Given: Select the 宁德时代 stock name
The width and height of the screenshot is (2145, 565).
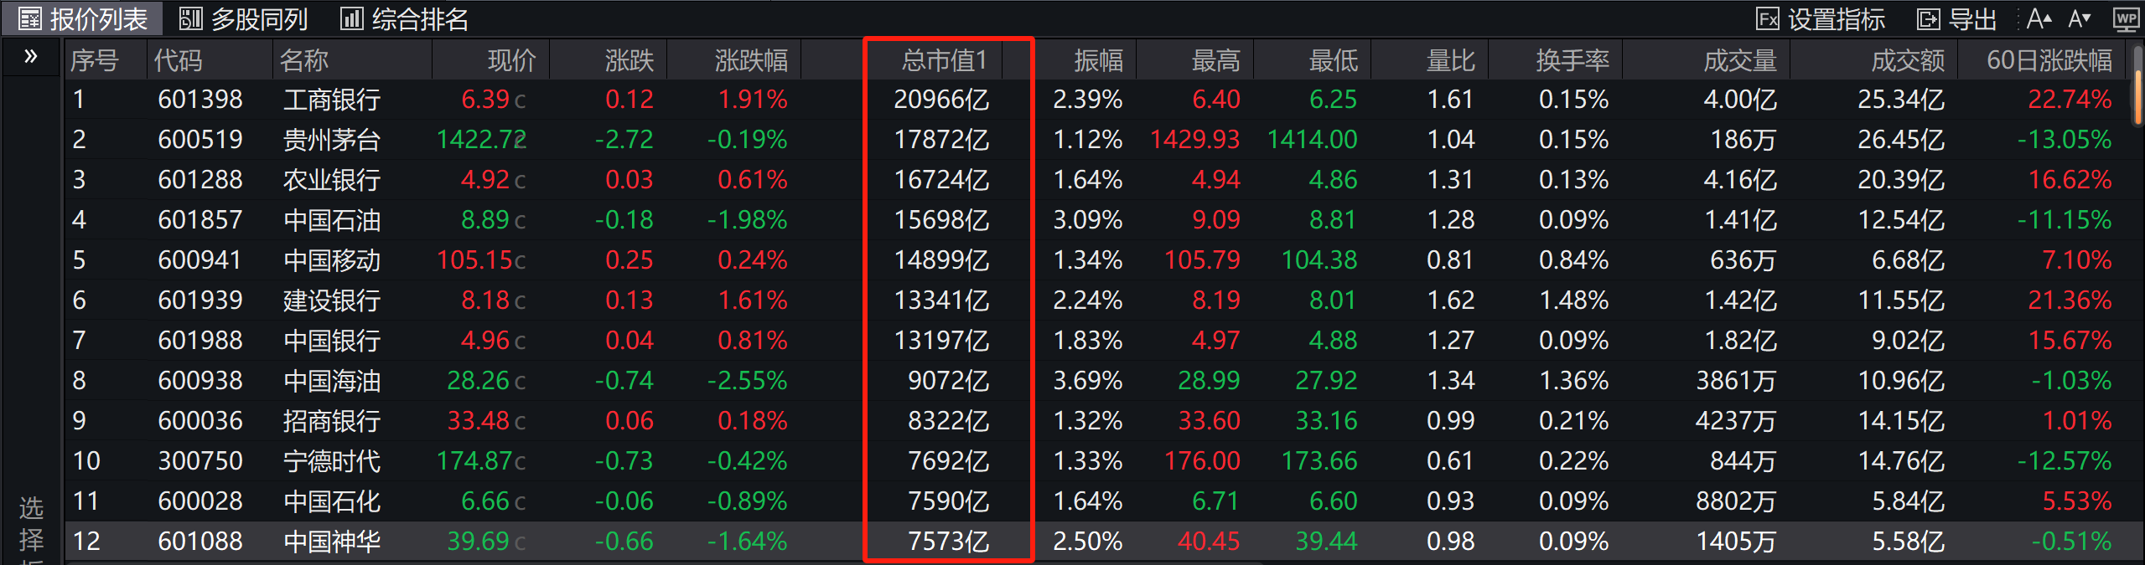Looking at the screenshot, I should click(x=332, y=461).
